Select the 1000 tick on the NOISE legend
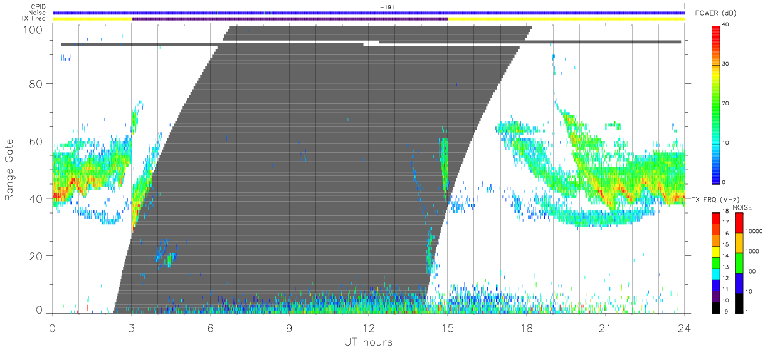This screenshot has height=355, width=770. click(752, 250)
